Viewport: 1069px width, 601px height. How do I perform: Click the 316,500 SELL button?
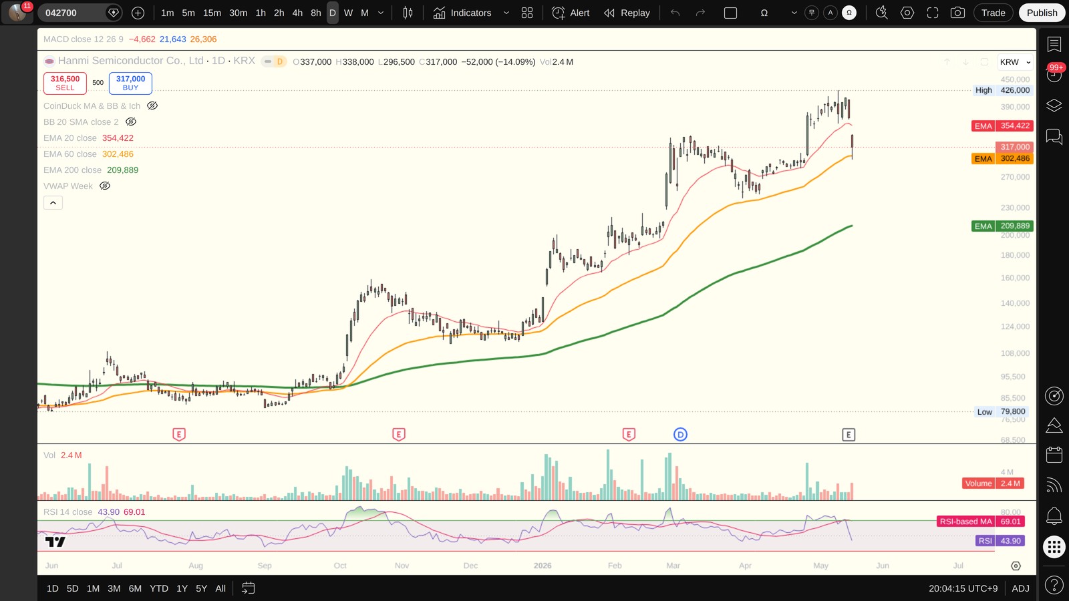[65, 83]
